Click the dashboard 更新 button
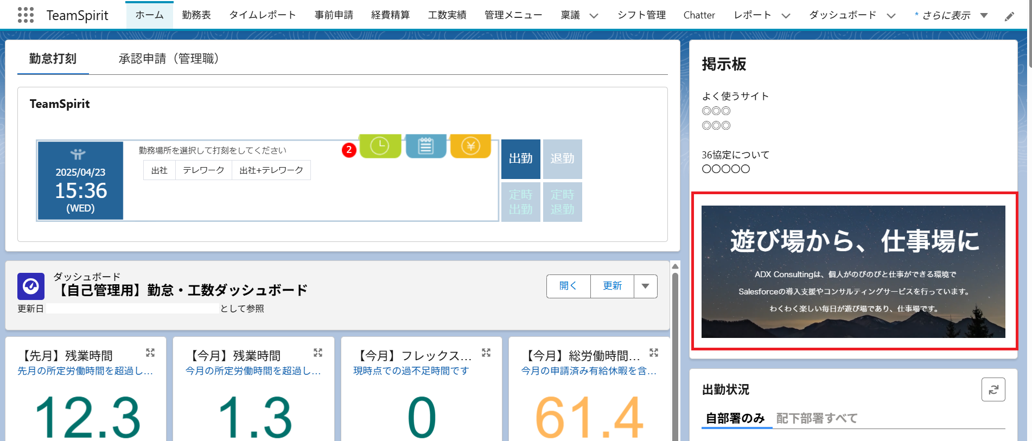The height and width of the screenshot is (441, 1032). (612, 286)
